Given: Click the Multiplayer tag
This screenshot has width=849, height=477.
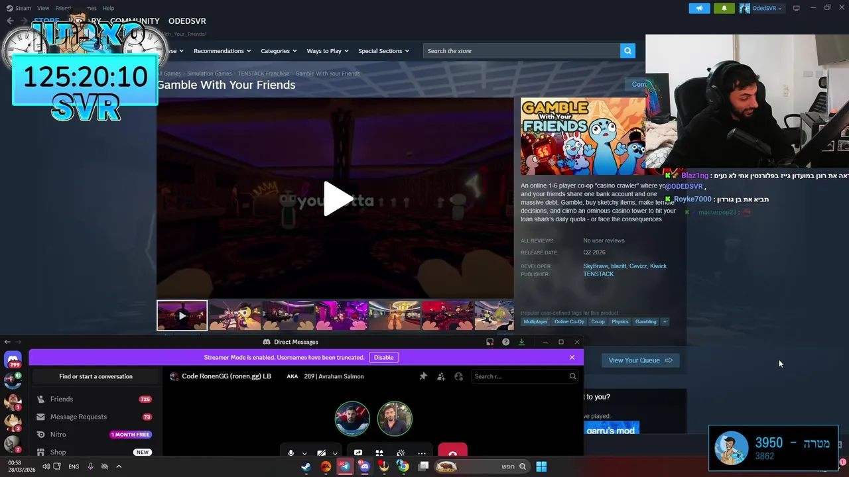Looking at the screenshot, I should pyautogui.click(x=535, y=322).
